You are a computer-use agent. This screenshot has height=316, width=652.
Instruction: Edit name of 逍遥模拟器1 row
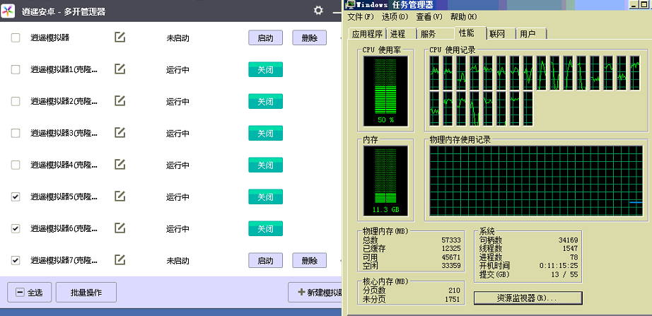point(120,69)
